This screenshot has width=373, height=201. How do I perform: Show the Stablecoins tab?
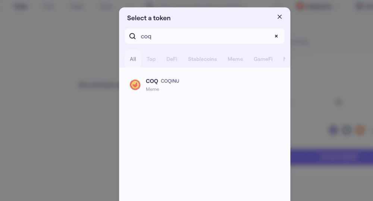[x=202, y=59]
